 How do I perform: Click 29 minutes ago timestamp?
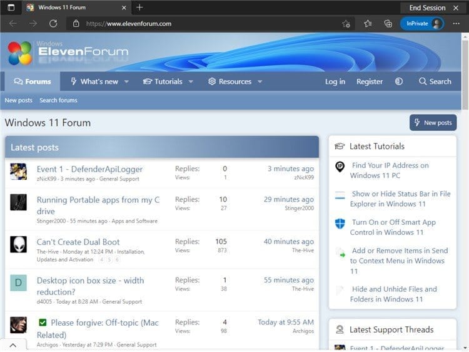pos(289,200)
